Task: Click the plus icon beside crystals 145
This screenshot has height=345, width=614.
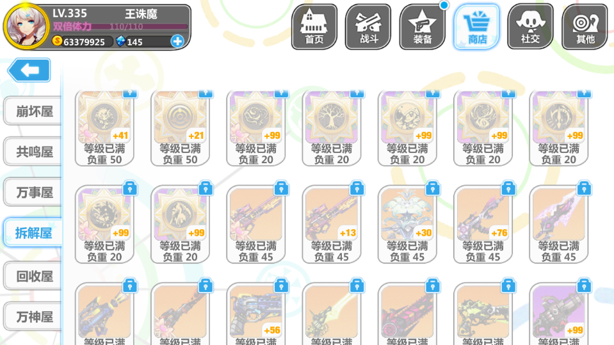Action: (x=177, y=41)
